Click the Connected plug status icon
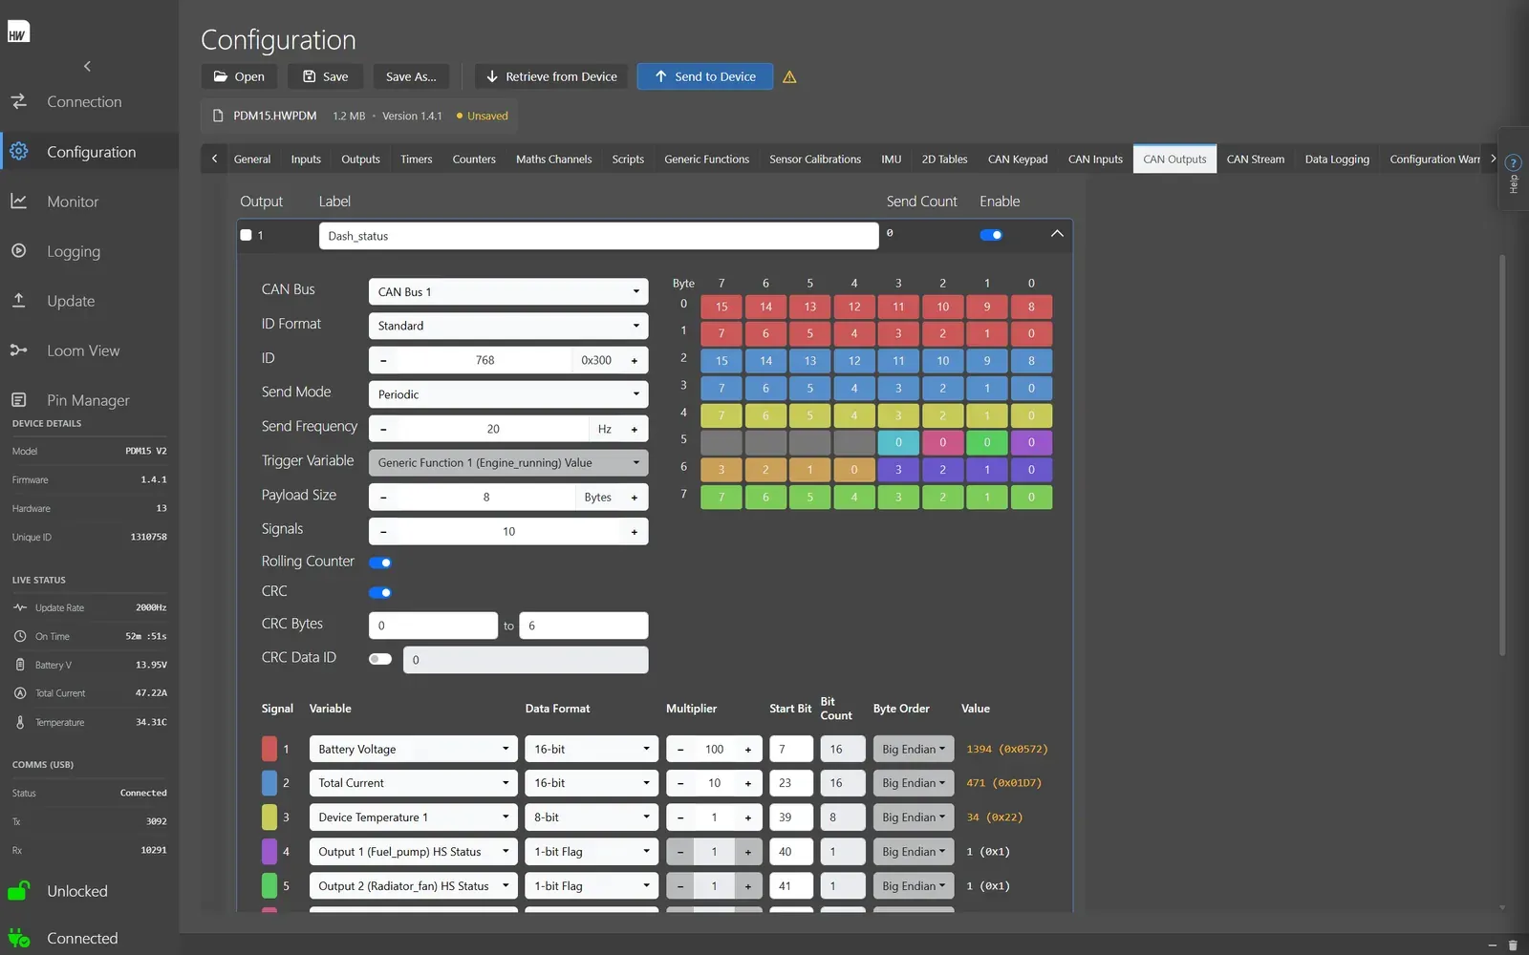 [19, 938]
